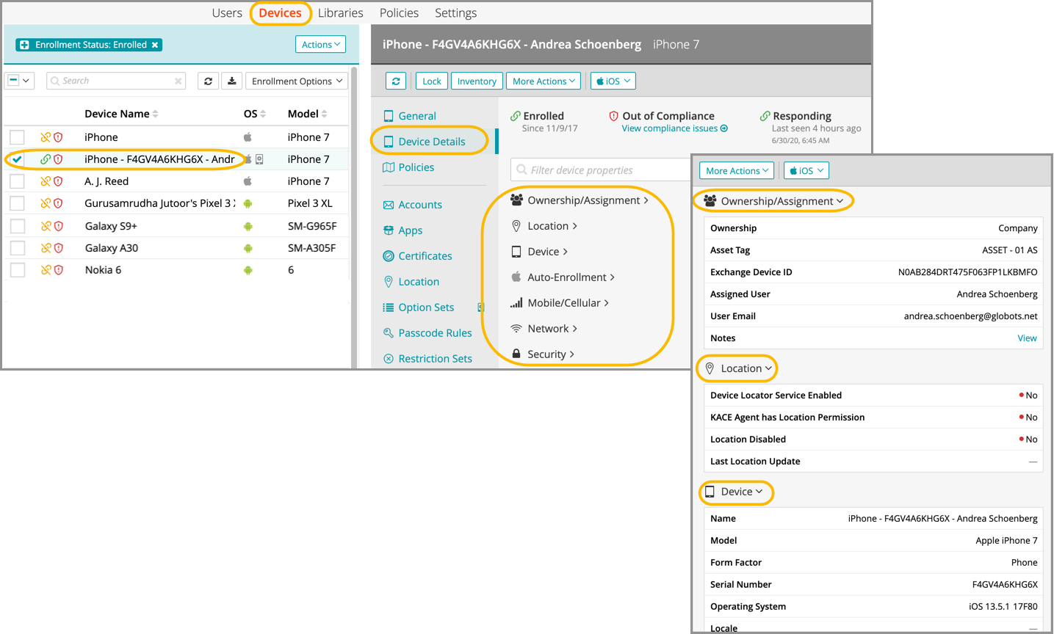Screen dimensions: 1054x634
Task: Click the Apps icon in sidebar
Action: 389,230
